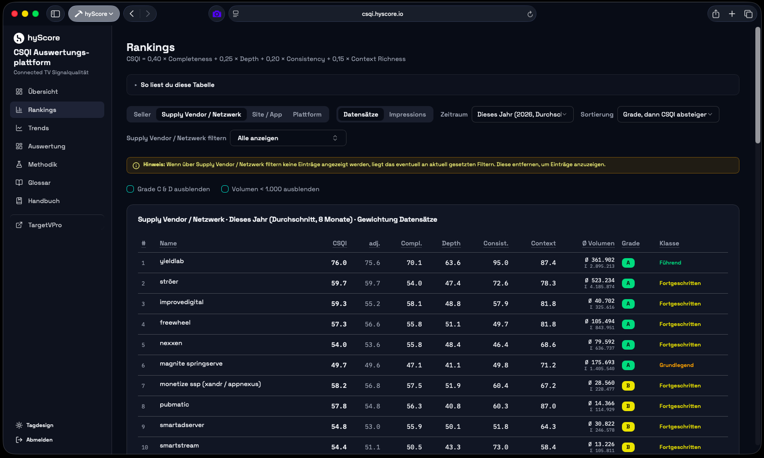Click grade B badge for pubmatic
This screenshot has width=764, height=458.
click(628, 406)
